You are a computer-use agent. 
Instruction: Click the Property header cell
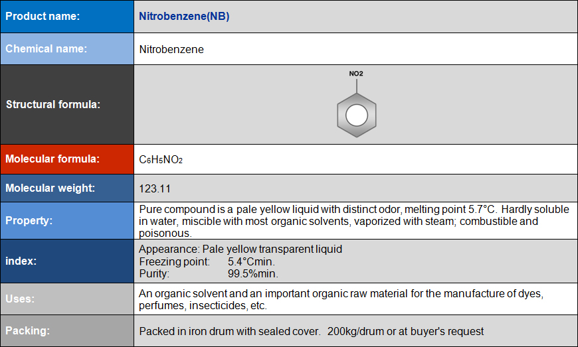(x=67, y=220)
